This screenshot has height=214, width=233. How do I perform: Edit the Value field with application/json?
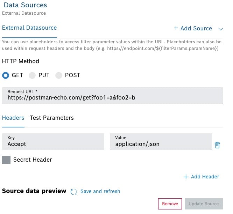point(161,144)
